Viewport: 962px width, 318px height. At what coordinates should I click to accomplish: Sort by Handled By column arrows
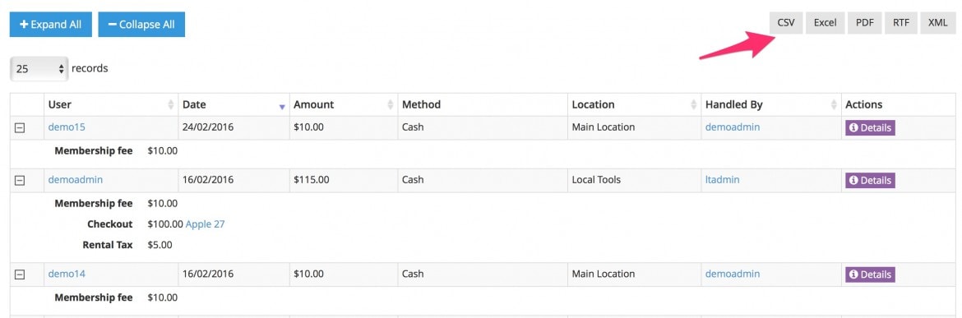click(x=835, y=105)
